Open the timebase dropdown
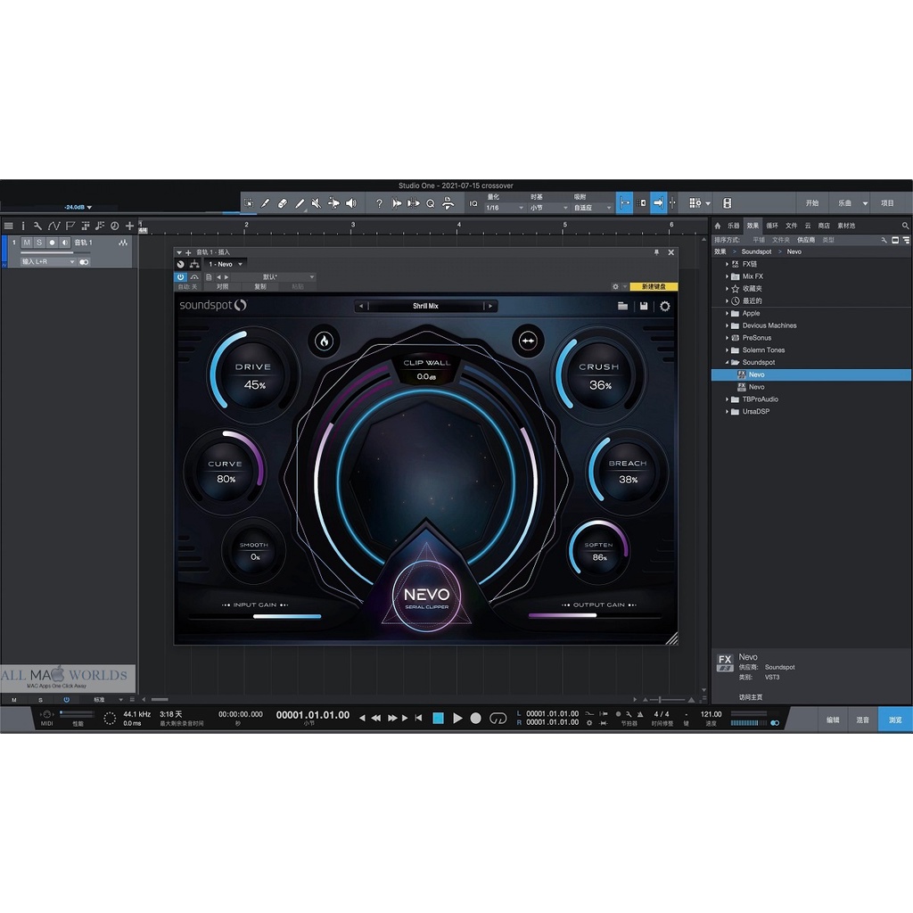This screenshot has height=913, width=913. click(x=548, y=208)
